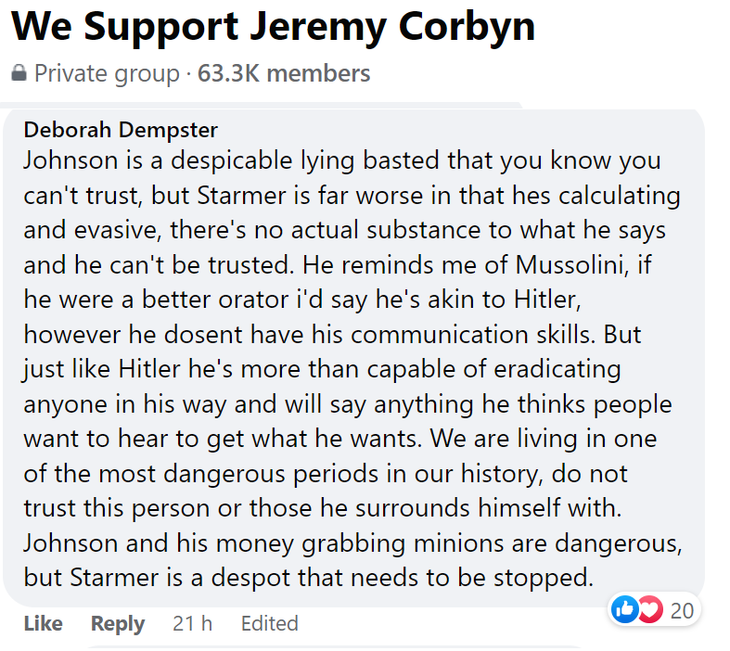Like Deborah Dempster's comment
The image size is (730, 651).
[43, 624]
